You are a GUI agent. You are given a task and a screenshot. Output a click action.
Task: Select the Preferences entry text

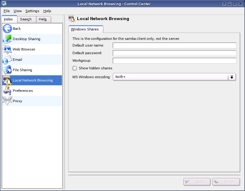pos(23,91)
